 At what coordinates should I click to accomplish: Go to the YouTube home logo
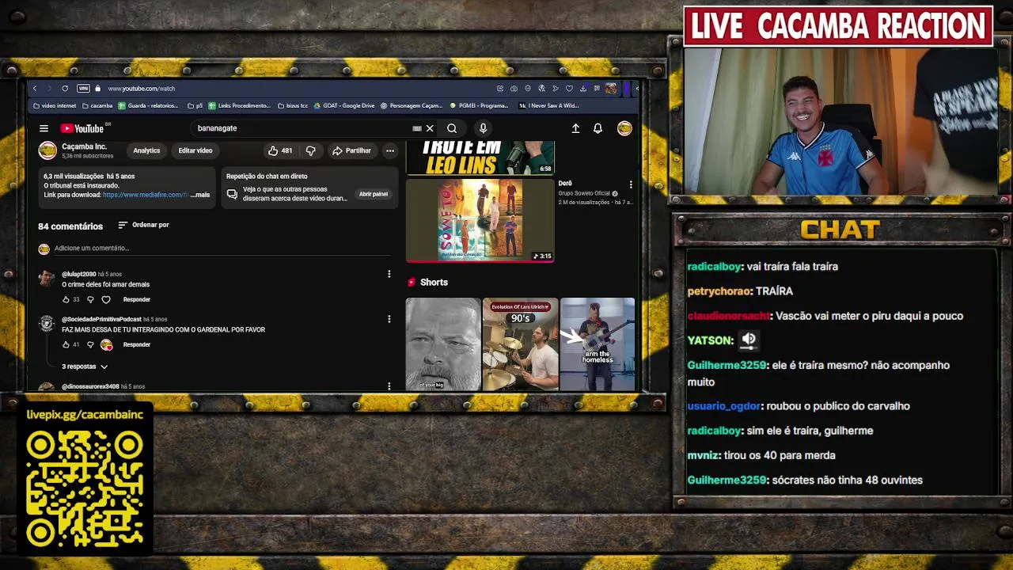(x=82, y=128)
